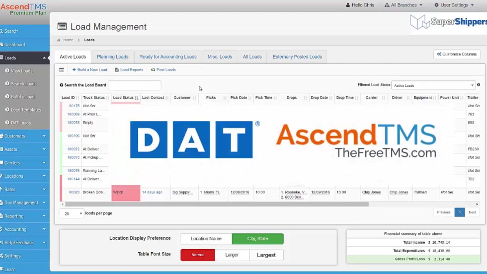Open the loads per page dropdown
This screenshot has width=487, height=274.
pos(72,213)
